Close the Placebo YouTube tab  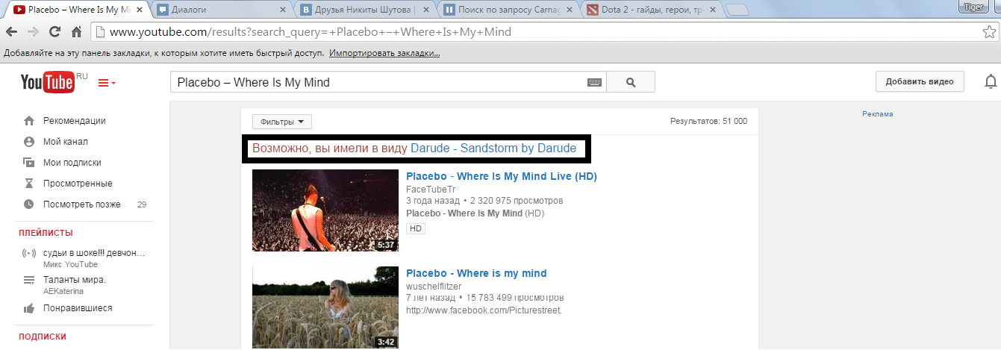point(140,10)
